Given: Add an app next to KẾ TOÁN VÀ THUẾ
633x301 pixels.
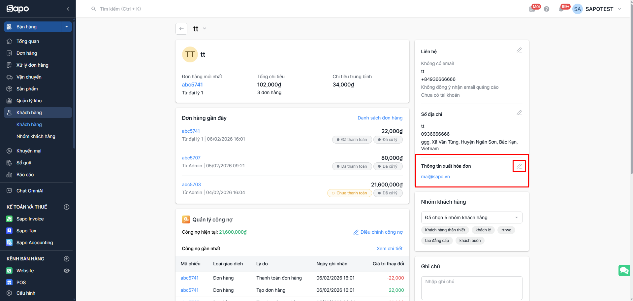Looking at the screenshot, I should pyautogui.click(x=67, y=207).
